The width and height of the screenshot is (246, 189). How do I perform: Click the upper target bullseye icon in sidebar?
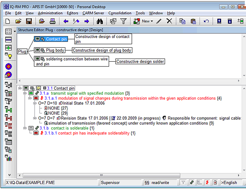tap(8, 67)
